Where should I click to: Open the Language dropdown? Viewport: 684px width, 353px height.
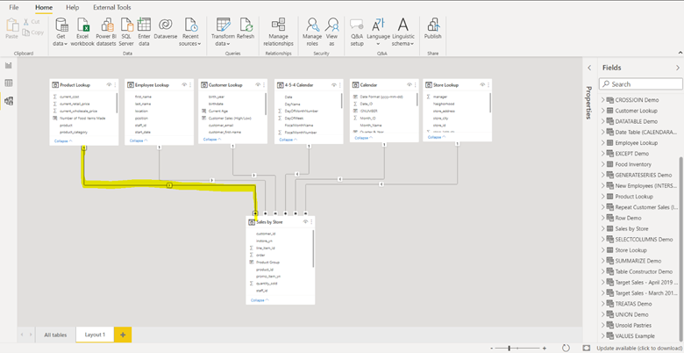[x=378, y=32]
